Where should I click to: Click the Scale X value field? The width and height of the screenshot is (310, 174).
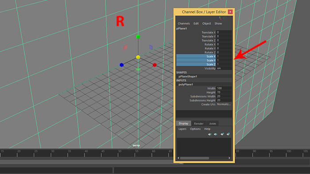point(224,57)
